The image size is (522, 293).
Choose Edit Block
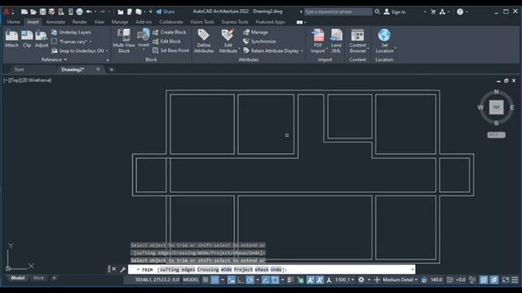click(166, 42)
